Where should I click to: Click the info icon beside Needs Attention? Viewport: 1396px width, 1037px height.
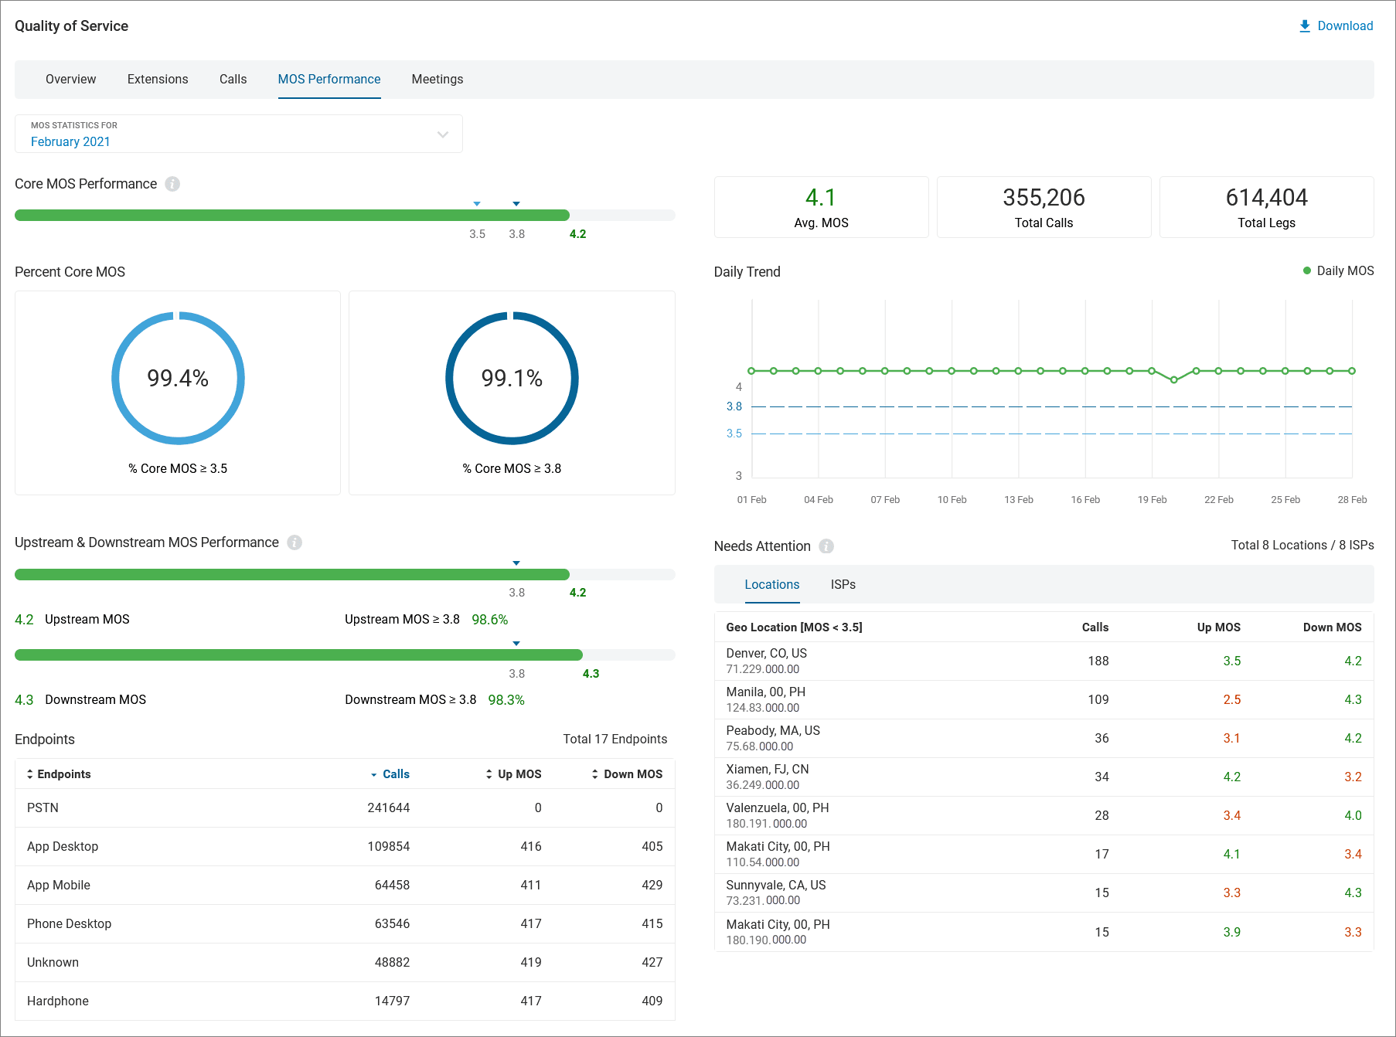coord(826,546)
